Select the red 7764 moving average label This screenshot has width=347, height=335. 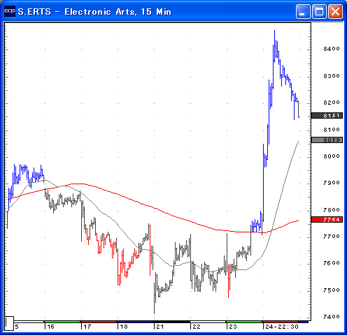coord(327,220)
